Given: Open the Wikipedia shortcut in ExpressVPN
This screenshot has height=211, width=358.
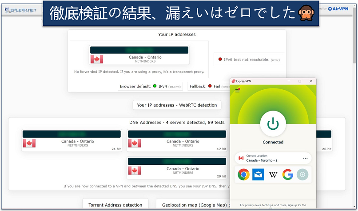Looking at the screenshot, I should (x=273, y=175).
